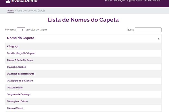Screen dimensions: 169x112
Task: Select the O Abre A Porta De Cueca row
Action: point(83,60)
